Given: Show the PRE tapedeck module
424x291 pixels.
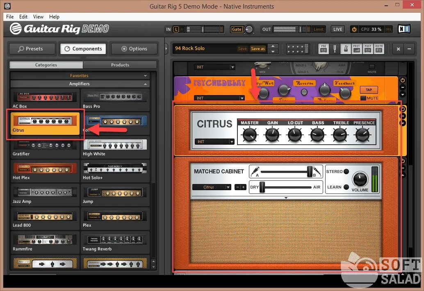Looking at the screenshot, I should [324, 49].
